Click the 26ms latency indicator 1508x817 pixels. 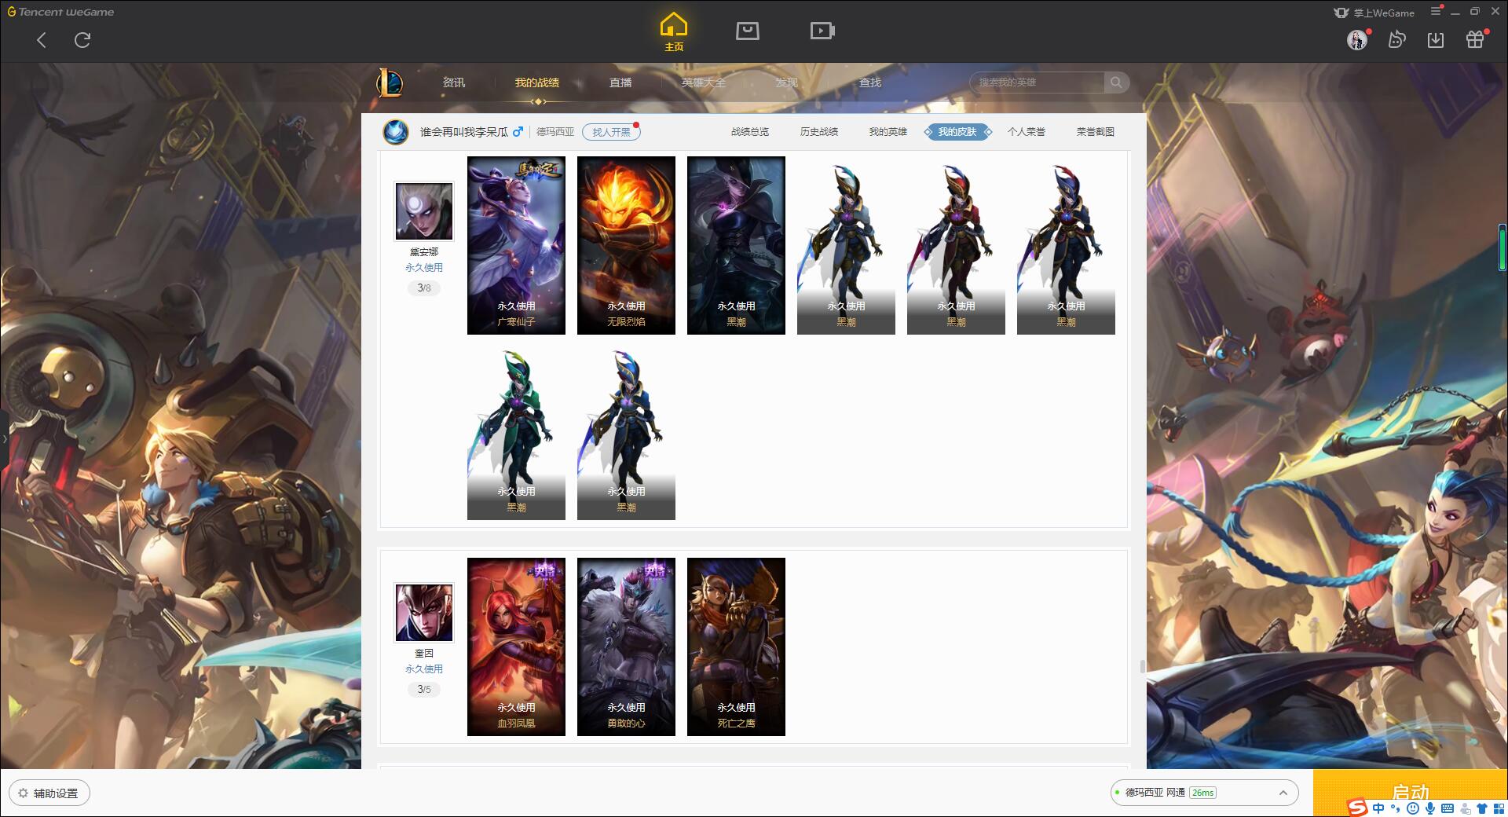click(x=1202, y=793)
